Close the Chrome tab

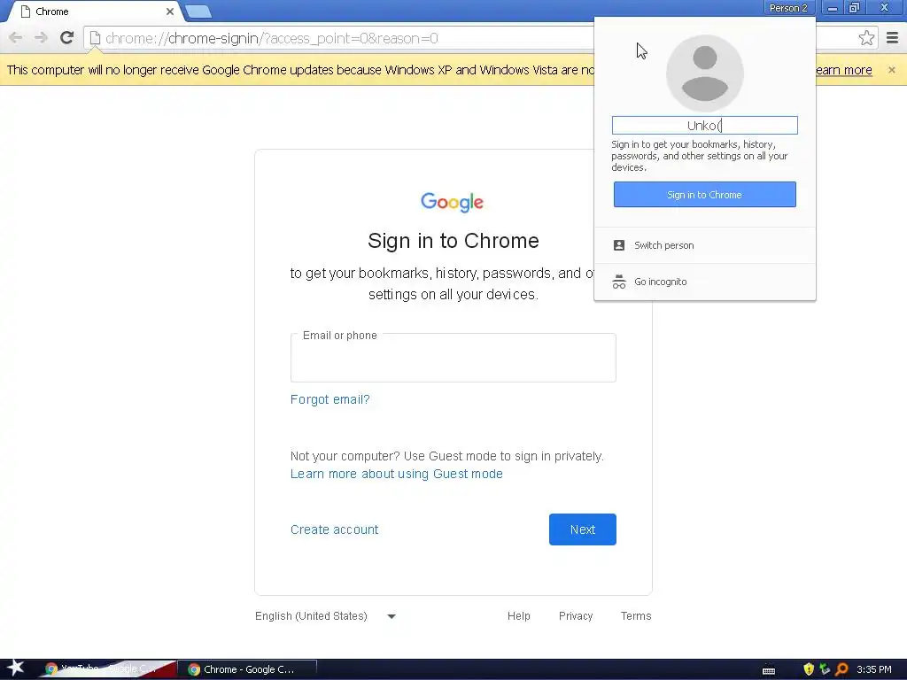click(169, 11)
